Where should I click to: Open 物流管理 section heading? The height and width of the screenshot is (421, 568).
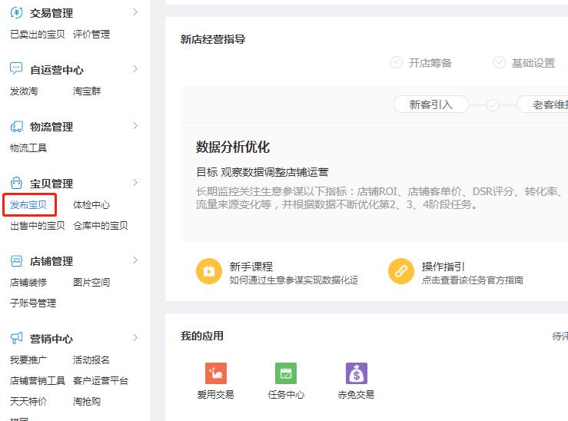tap(51, 127)
